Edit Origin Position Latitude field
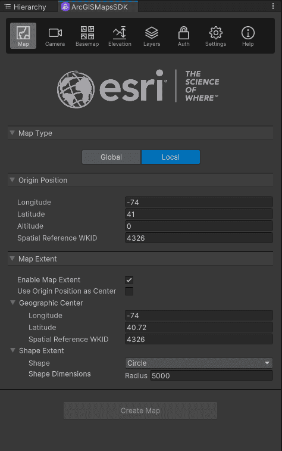282x451 pixels. tap(199, 214)
